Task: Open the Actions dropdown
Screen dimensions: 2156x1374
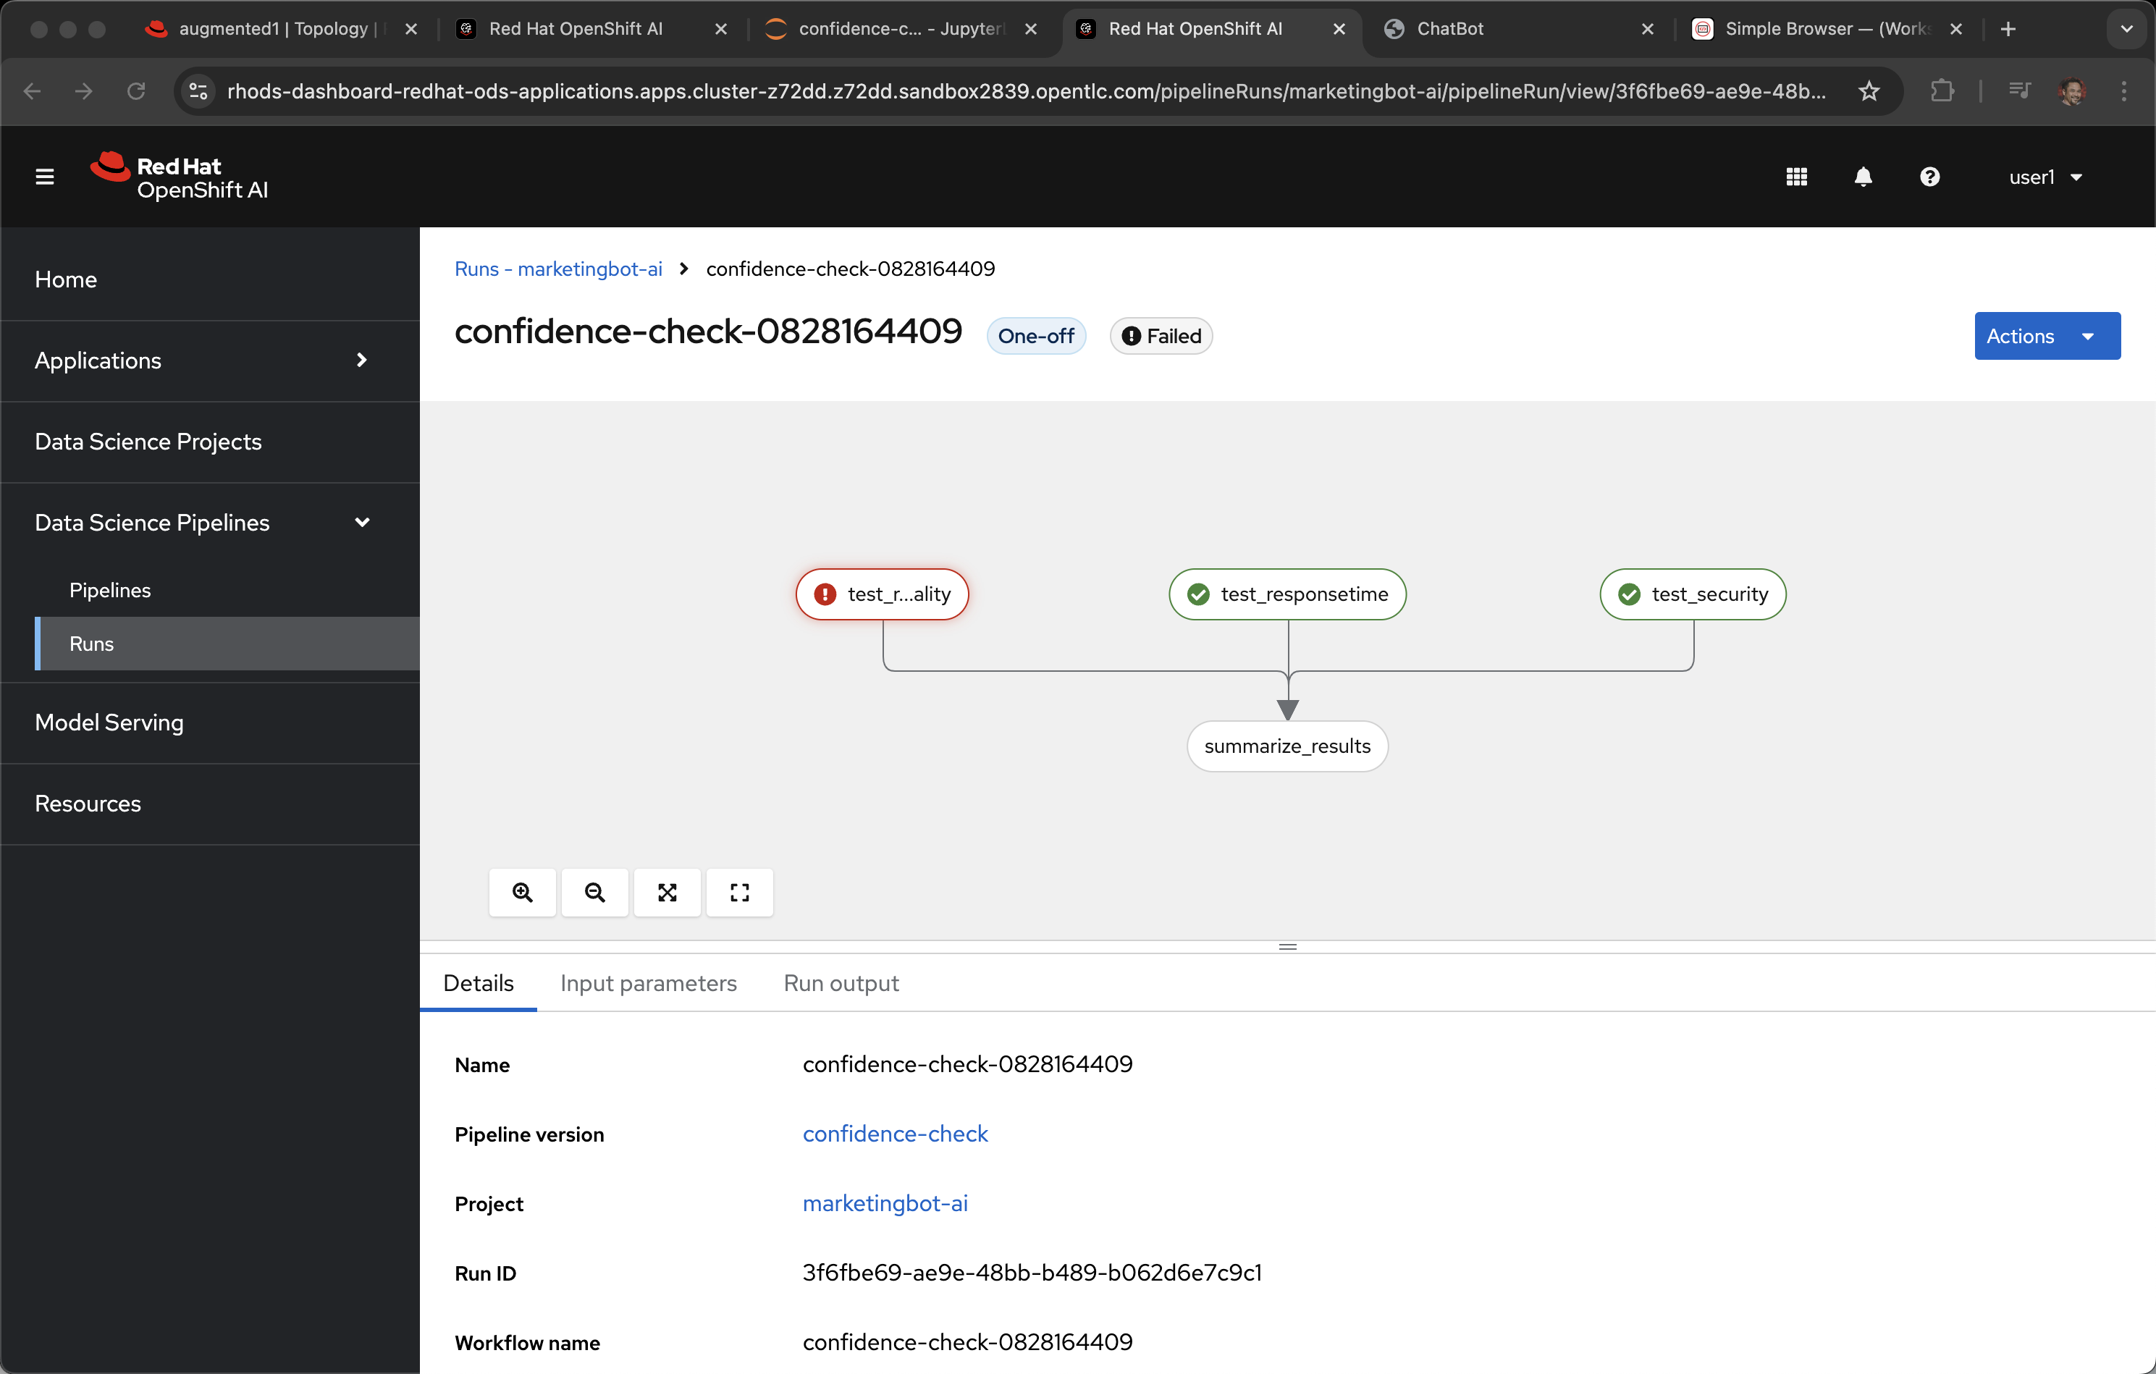Action: tap(2047, 337)
